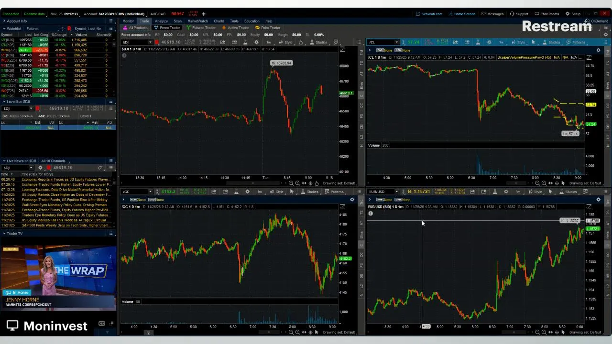This screenshot has width=612, height=344.
Task: Select crosshair tool under the $DJI chart
Action: [310, 183]
